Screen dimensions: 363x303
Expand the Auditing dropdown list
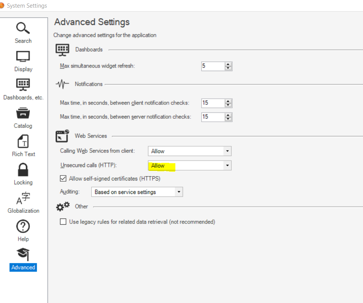[x=178, y=192]
